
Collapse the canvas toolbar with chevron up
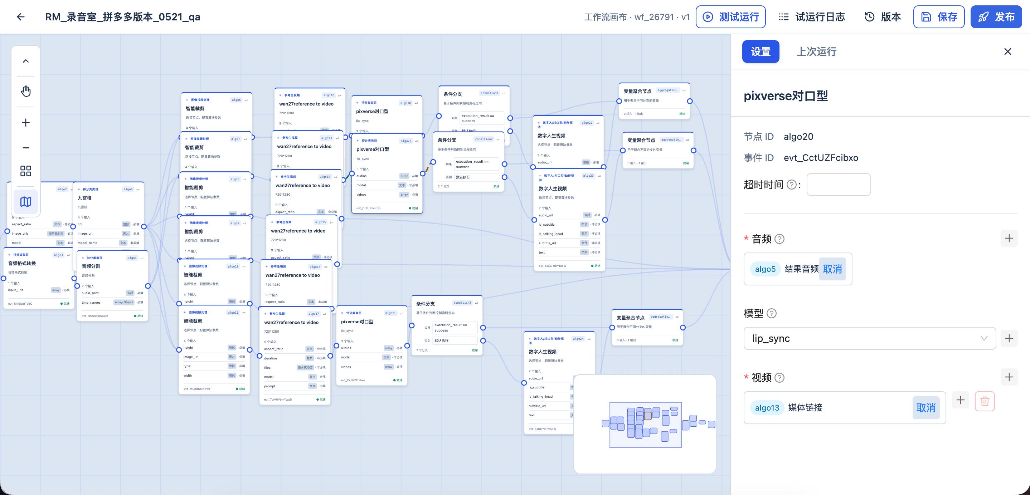(26, 61)
